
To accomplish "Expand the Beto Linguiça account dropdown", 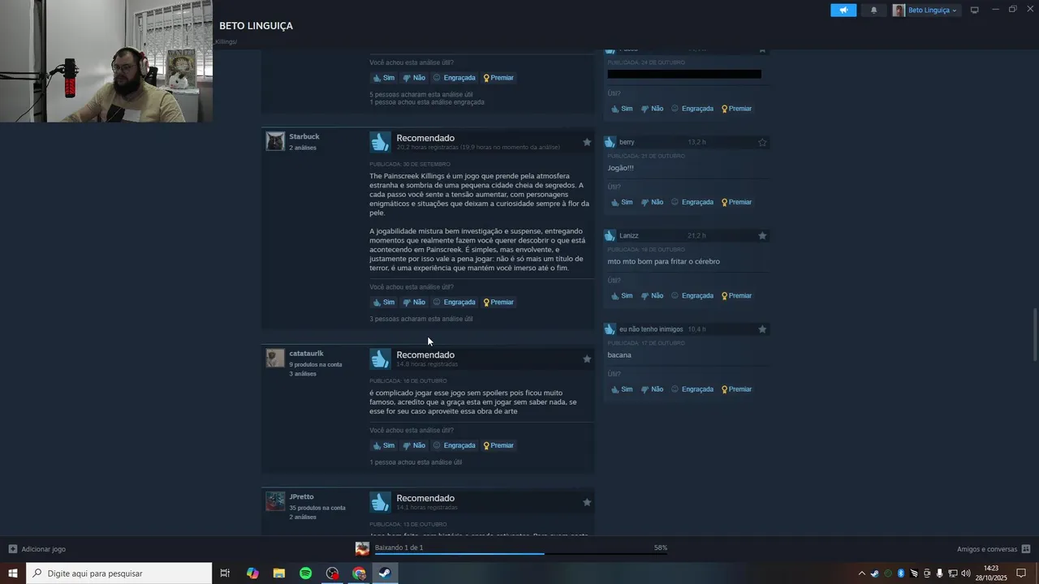I will pyautogui.click(x=925, y=10).
